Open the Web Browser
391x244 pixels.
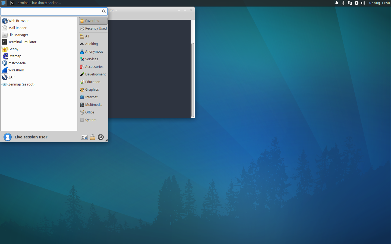tap(18, 21)
